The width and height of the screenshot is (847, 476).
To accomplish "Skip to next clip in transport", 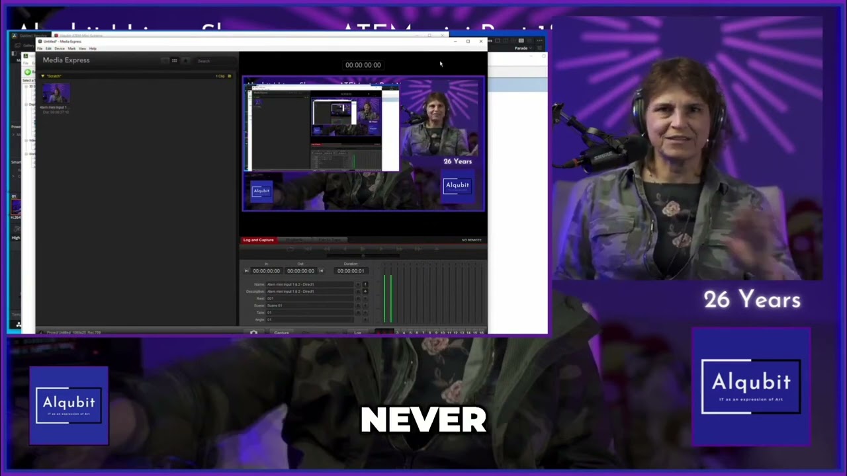I will (418, 249).
